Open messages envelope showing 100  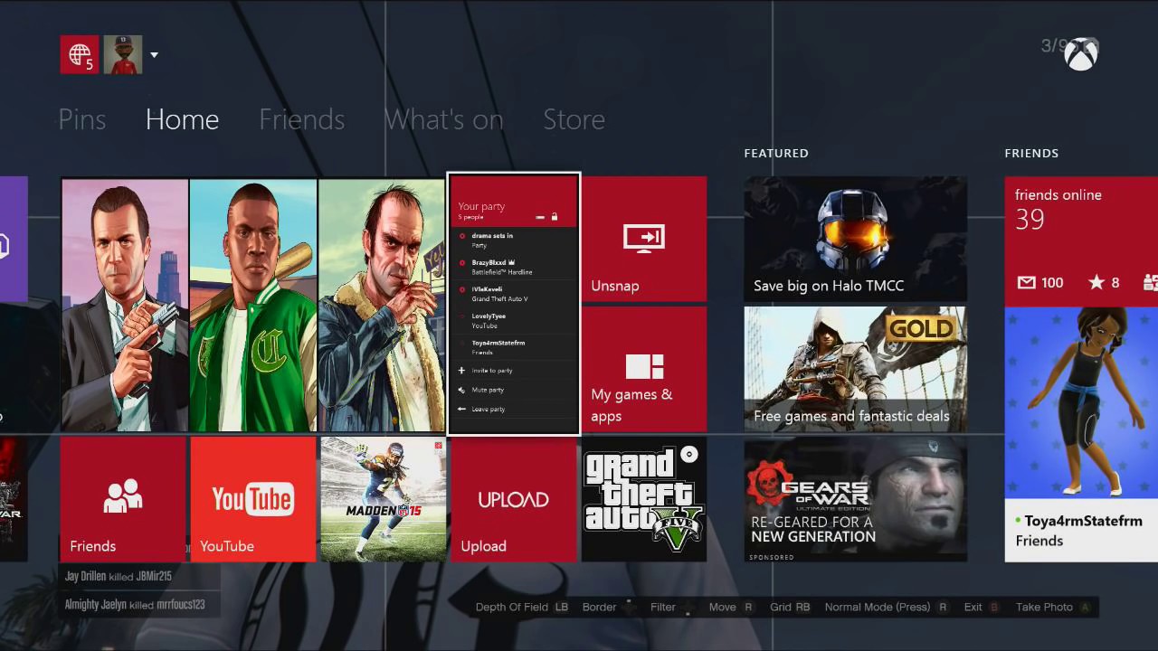(1040, 283)
